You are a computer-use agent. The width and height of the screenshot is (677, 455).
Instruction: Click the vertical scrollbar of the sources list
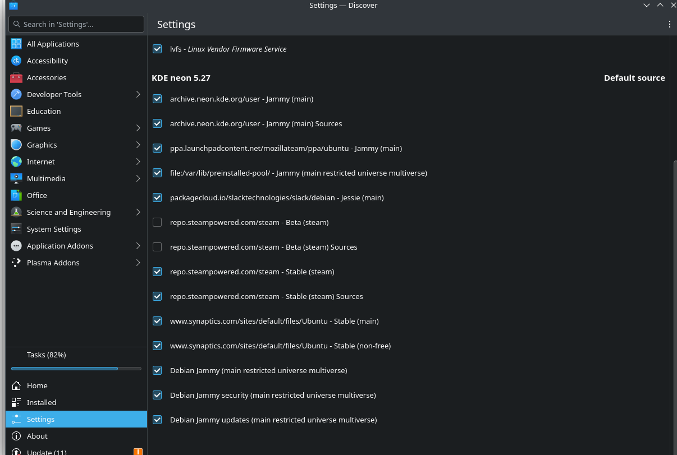point(674,307)
